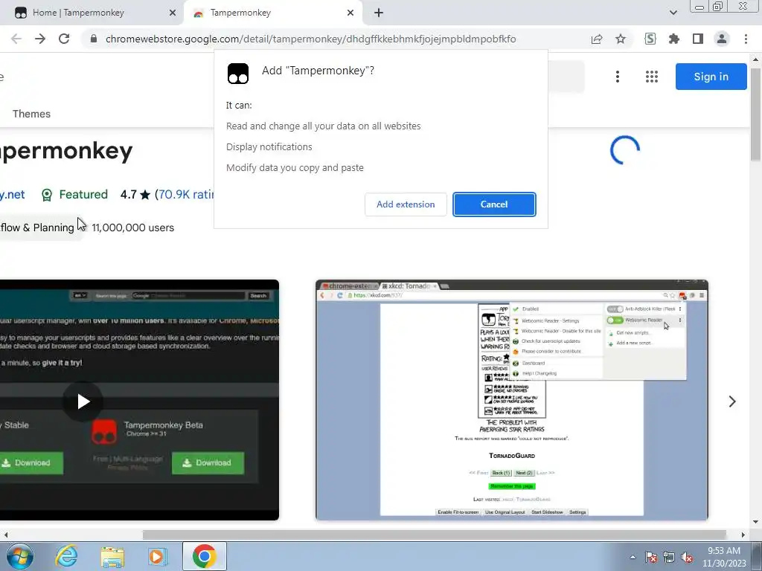This screenshot has width=762, height=571.
Task: Open the xkcd screenshot thumbnail
Action: [512, 400]
